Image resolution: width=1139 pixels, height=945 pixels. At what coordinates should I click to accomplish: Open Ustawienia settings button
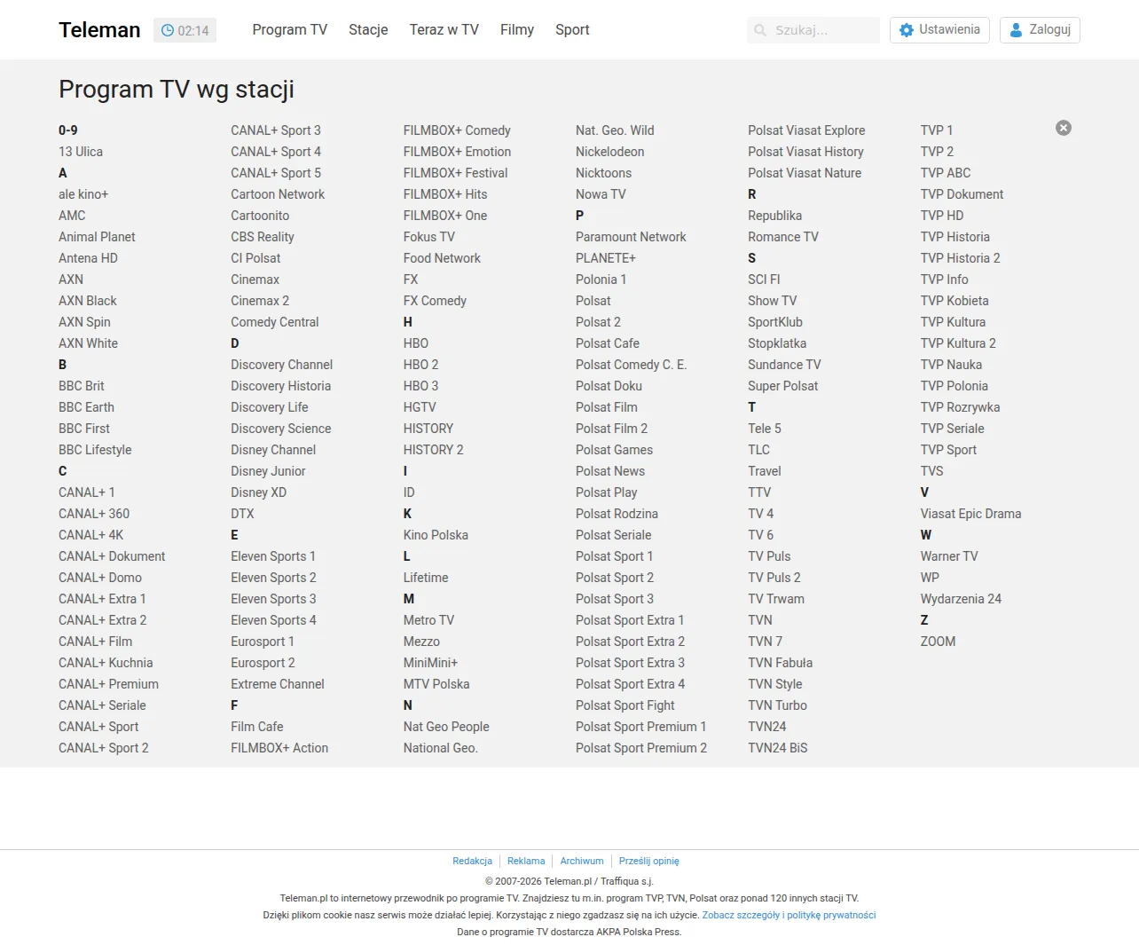tap(940, 30)
